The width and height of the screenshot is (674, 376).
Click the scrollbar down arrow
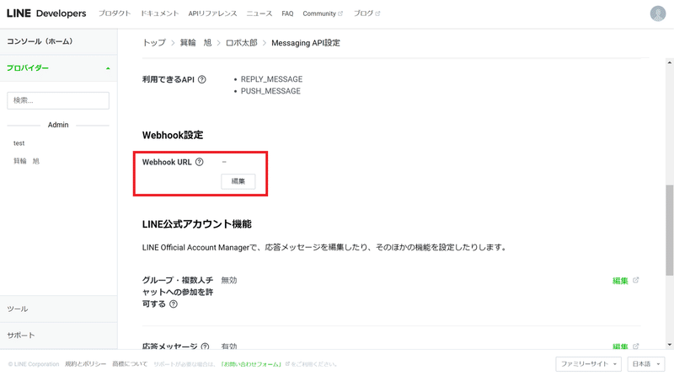pyautogui.click(x=669, y=345)
